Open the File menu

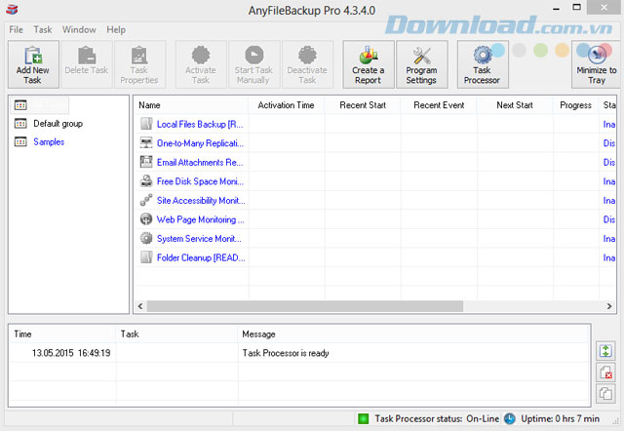(x=16, y=30)
